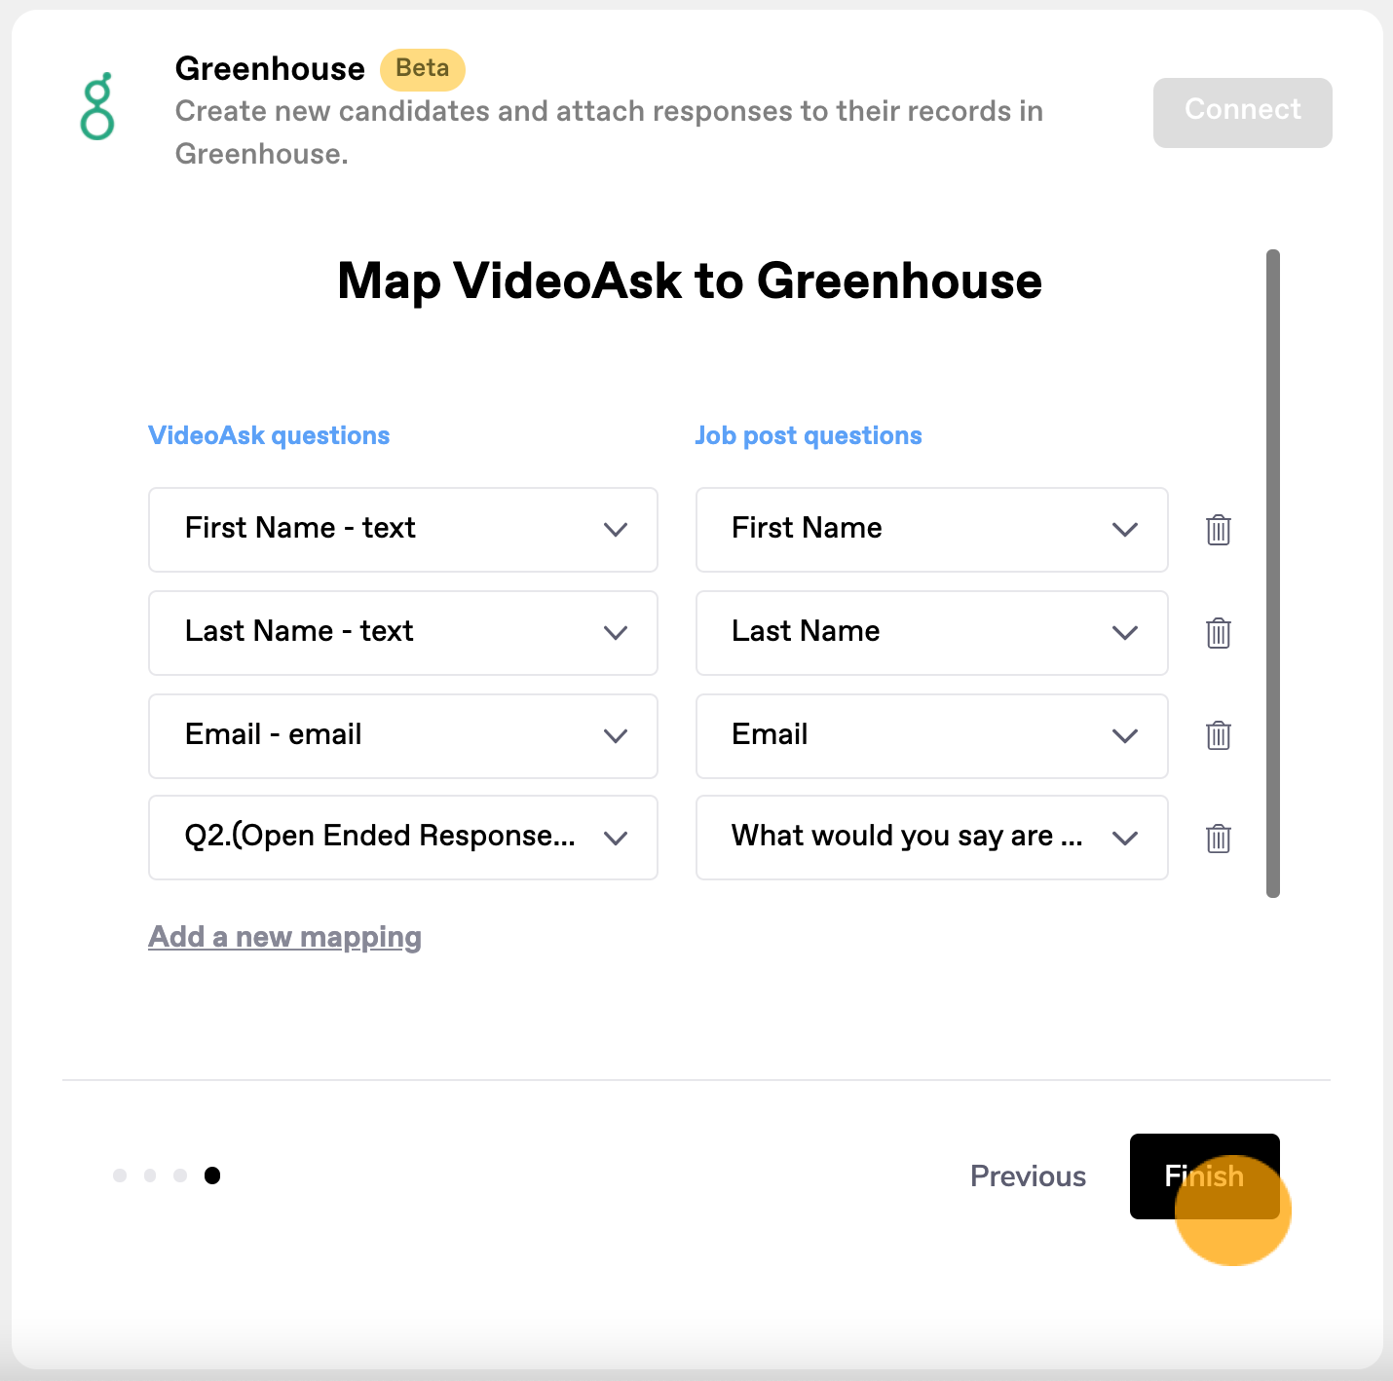The height and width of the screenshot is (1381, 1393).
Task: Delete the Last Name mapping row
Action: 1219,633
